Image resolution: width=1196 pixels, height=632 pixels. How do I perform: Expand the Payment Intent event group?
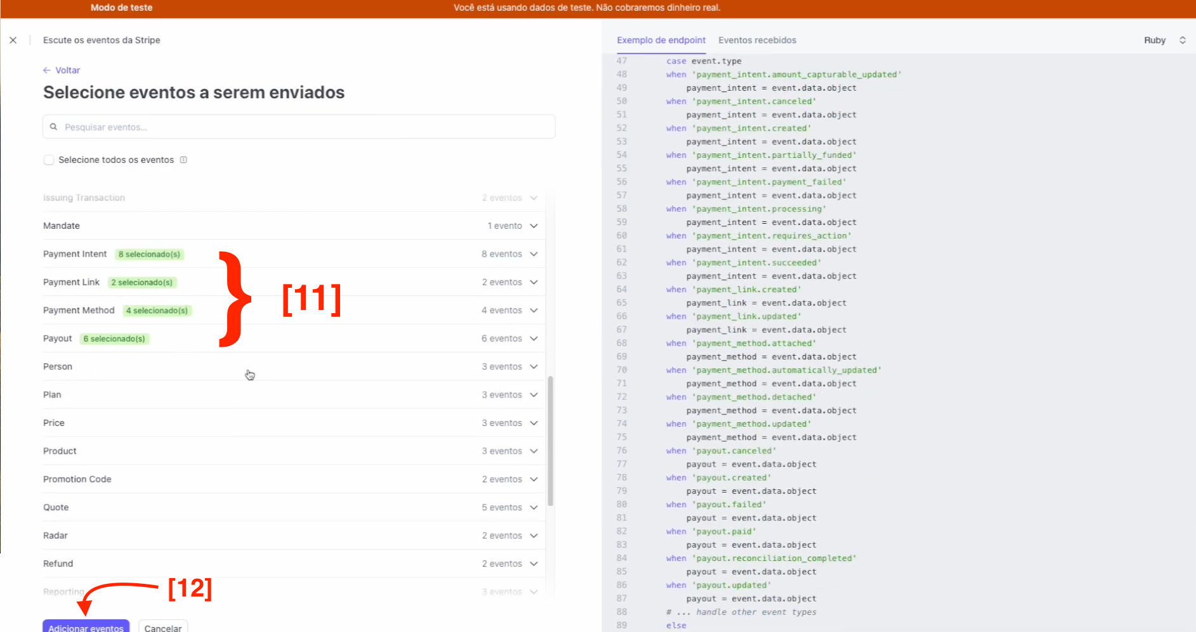tap(534, 254)
